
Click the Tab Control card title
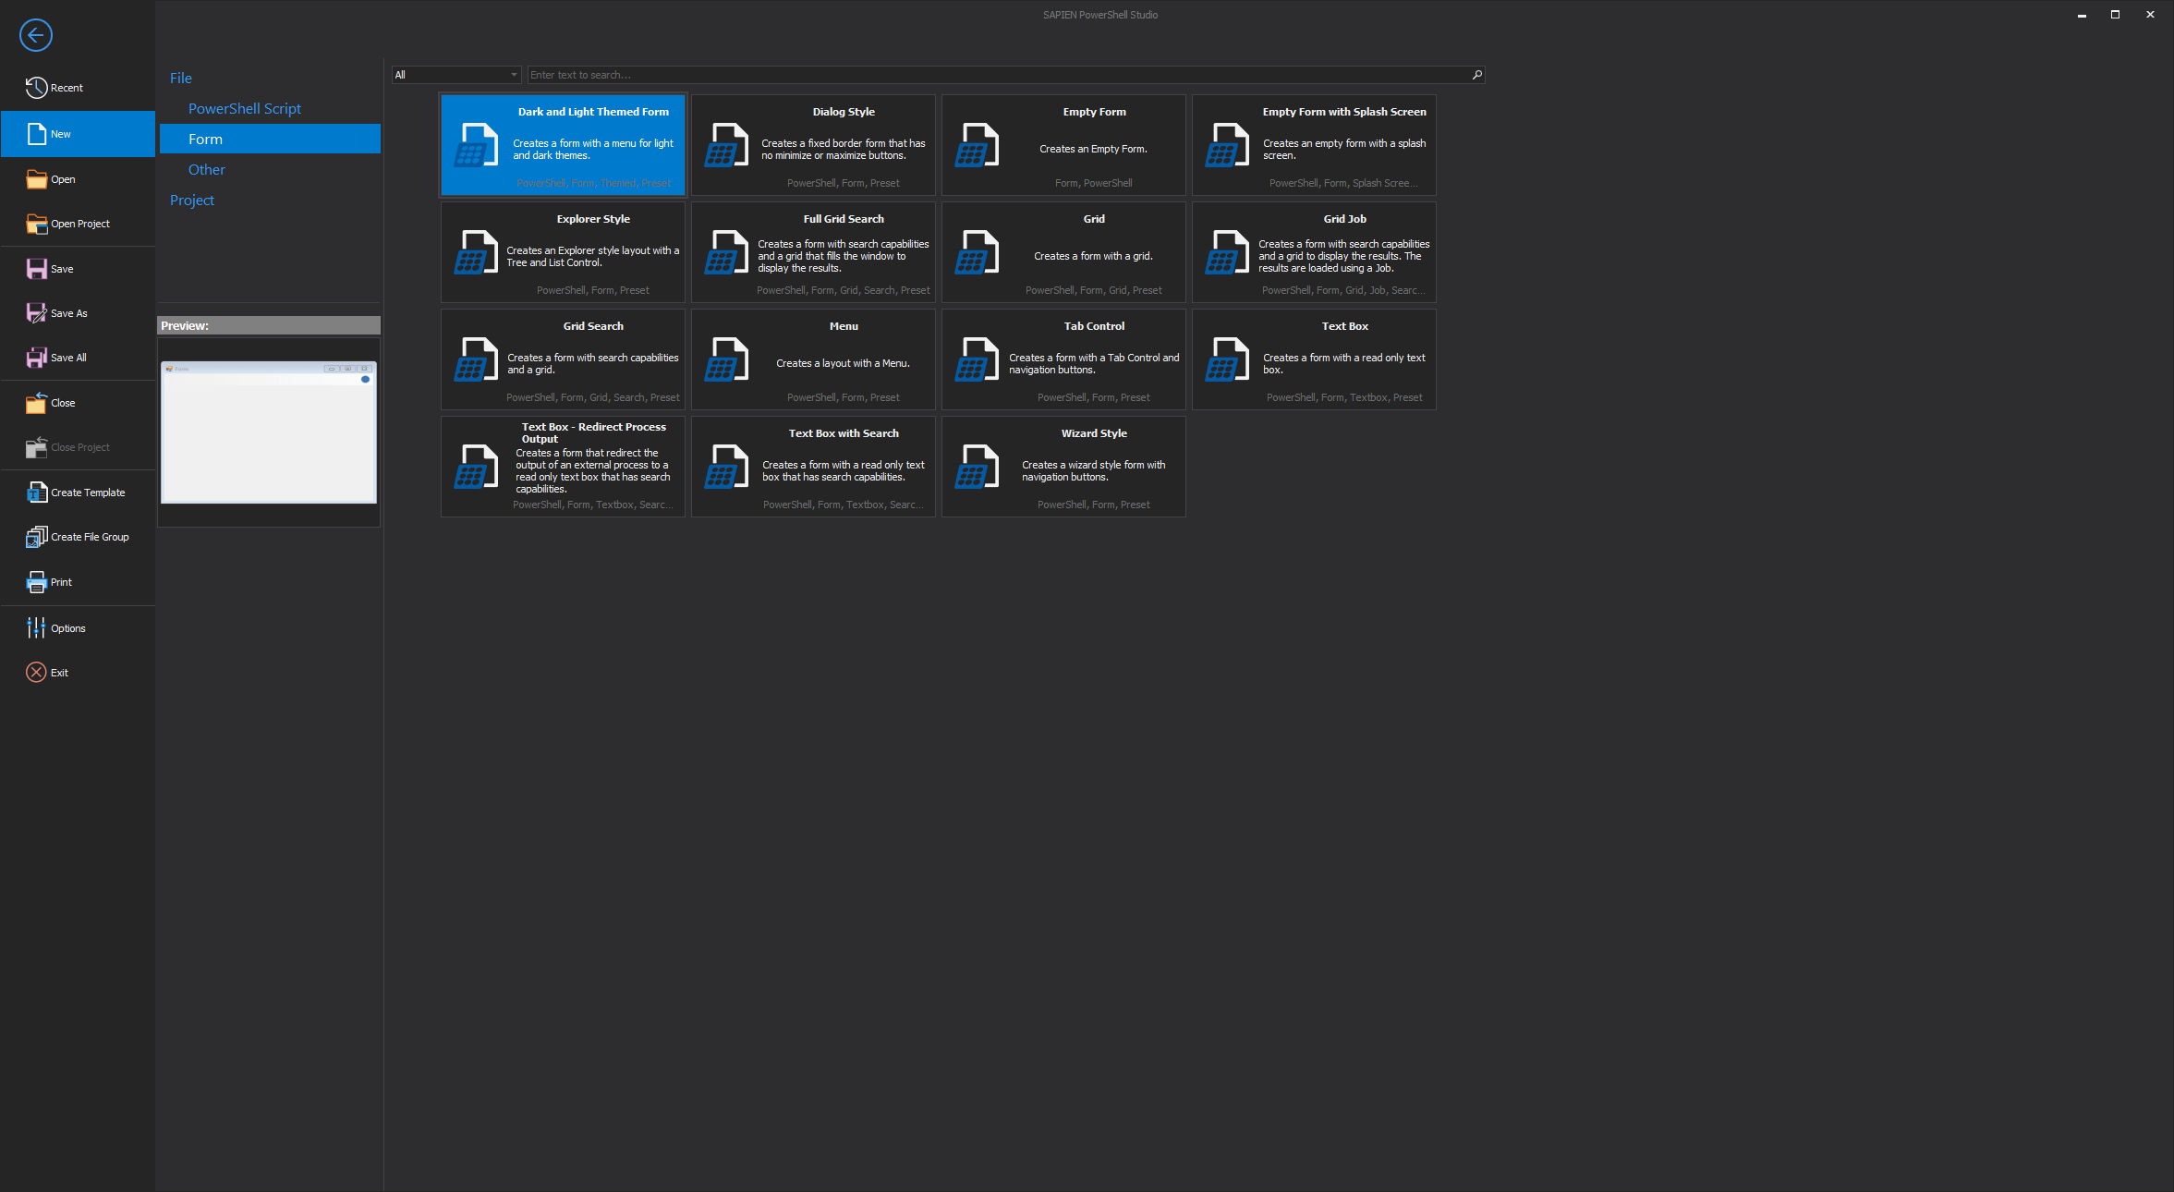[x=1094, y=326]
